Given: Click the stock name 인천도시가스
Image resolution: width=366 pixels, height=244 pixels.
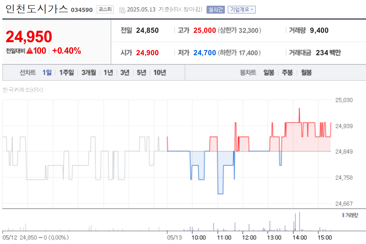Looking at the screenshot, I should (37, 9).
